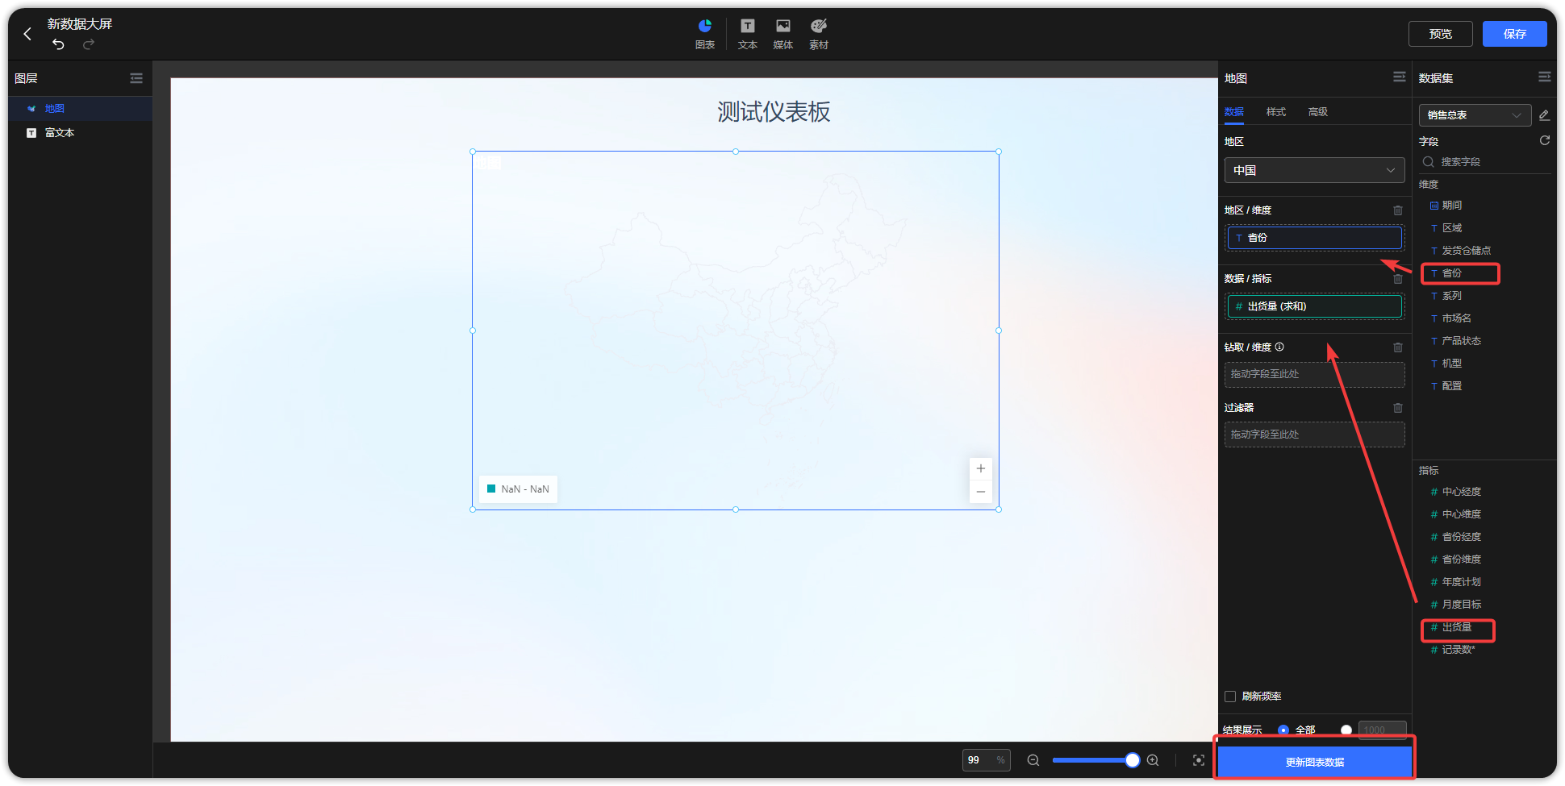The image size is (1565, 786).
Task: Select the 地图 layer
Action: coord(81,109)
